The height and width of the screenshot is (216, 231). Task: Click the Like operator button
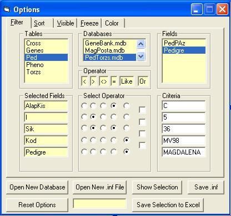[x=127, y=81]
